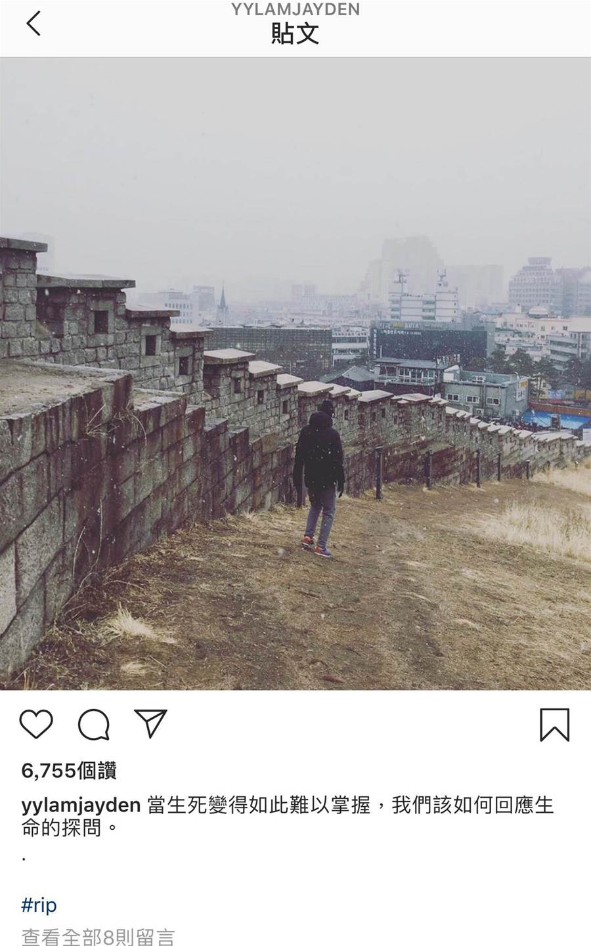This screenshot has height=946, width=591.
Task: Go back using the left arrow icon
Action: pos(33,24)
